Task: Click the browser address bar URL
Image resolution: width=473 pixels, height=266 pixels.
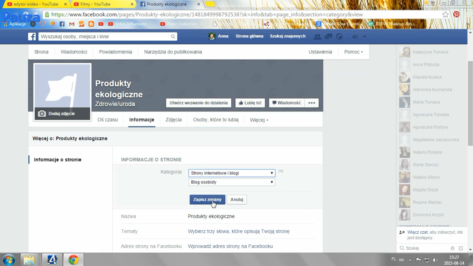Action: pos(207,15)
